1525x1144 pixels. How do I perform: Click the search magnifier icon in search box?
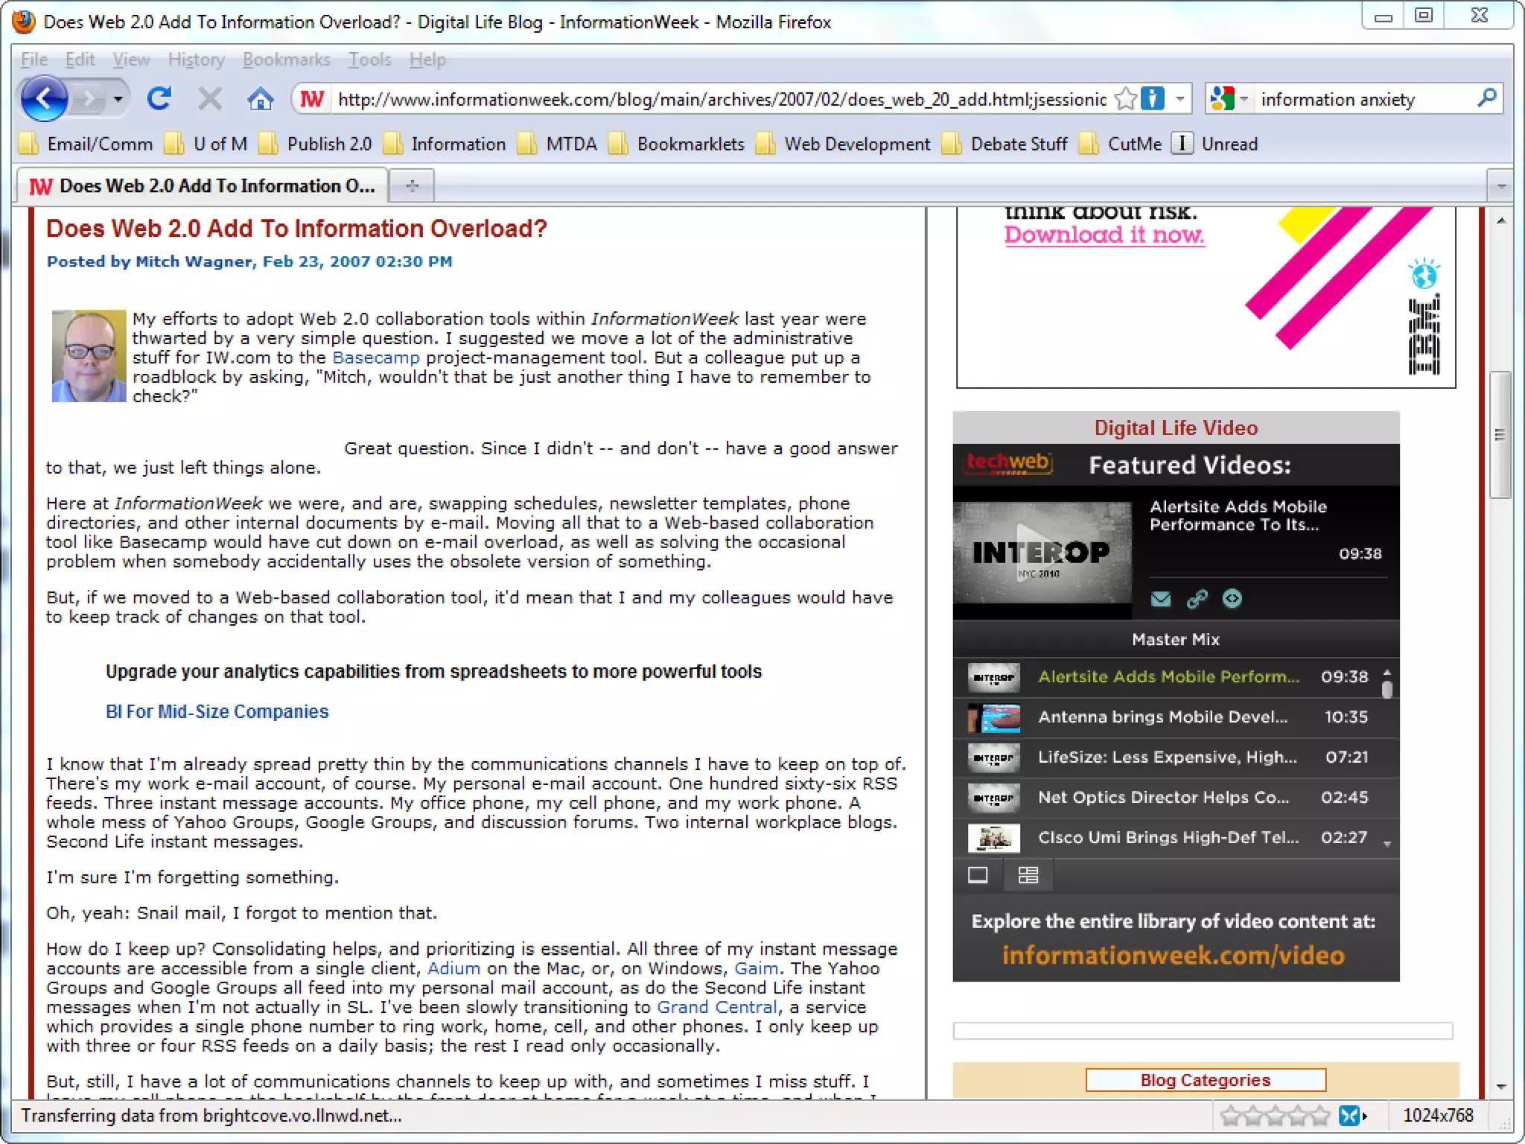[1486, 98]
